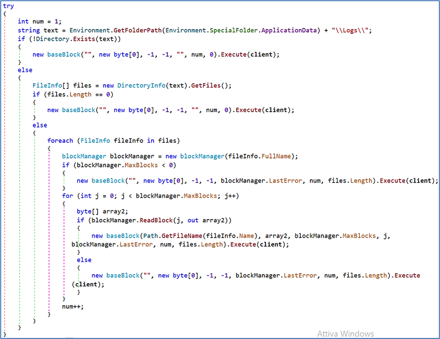Select the 'GetFolderPath' method name
The image size is (440, 339).
click(139, 30)
